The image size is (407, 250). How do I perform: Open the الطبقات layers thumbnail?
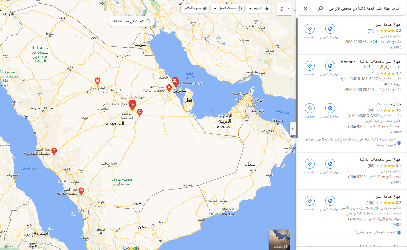279,240
